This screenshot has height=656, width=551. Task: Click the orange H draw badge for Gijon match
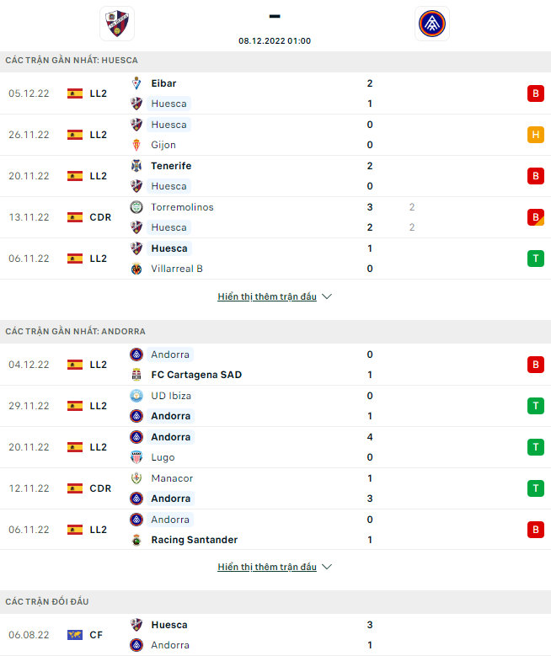point(536,135)
